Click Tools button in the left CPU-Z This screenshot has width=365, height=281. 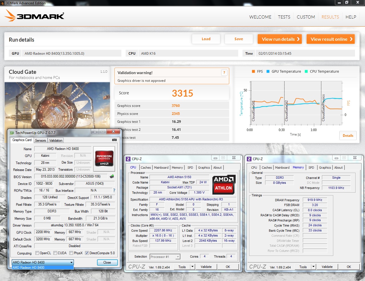coord(182,267)
